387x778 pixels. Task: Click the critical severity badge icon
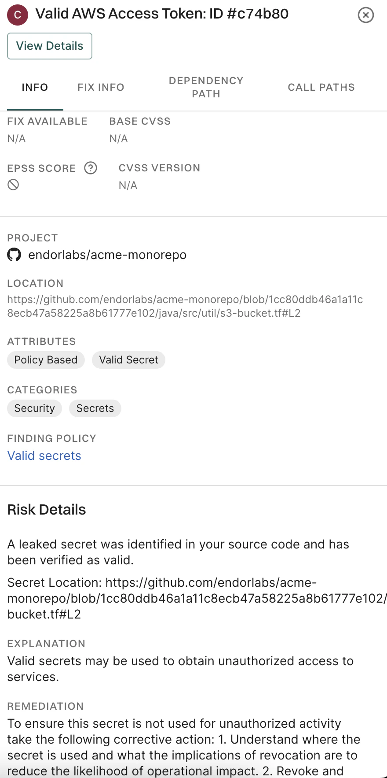pyautogui.click(x=17, y=15)
